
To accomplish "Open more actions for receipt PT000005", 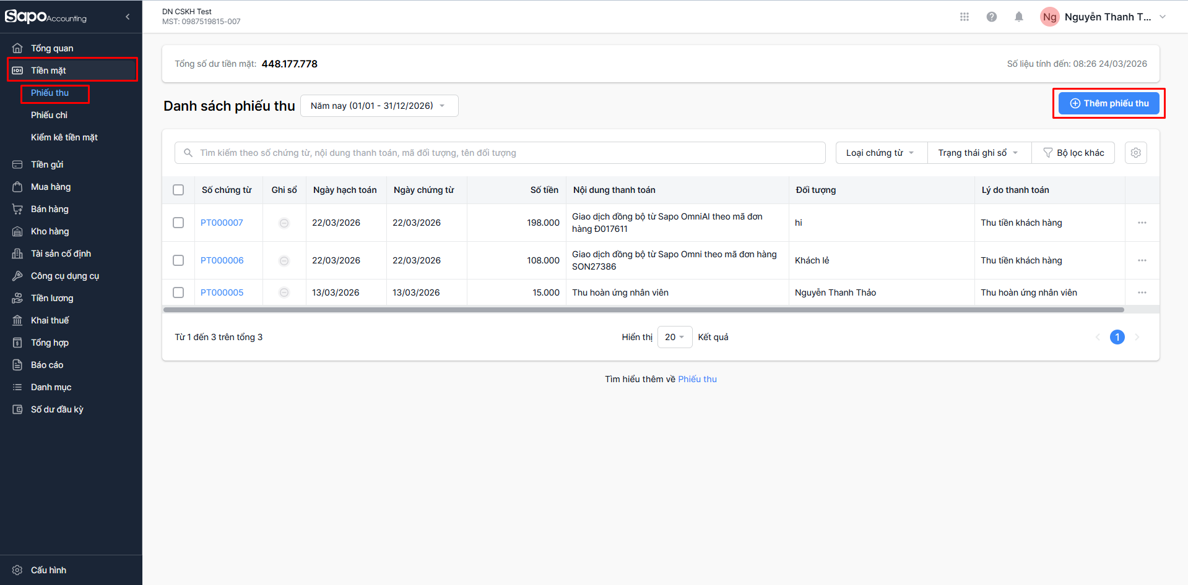I will (x=1142, y=292).
